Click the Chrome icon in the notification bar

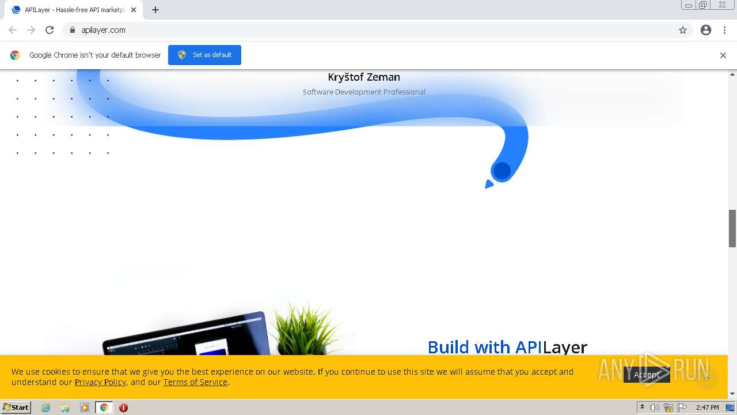tap(15, 55)
